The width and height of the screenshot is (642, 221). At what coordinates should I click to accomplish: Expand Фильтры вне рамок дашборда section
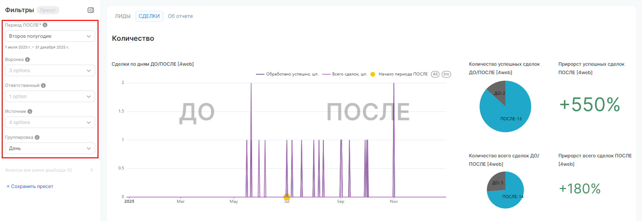pyautogui.click(x=49, y=170)
